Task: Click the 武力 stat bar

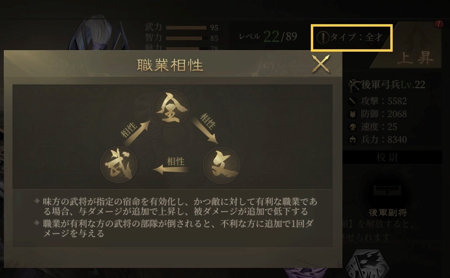Action: [x=186, y=28]
